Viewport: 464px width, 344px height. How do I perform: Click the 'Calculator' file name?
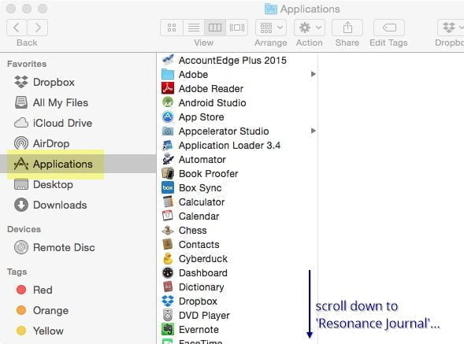pos(202,202)
